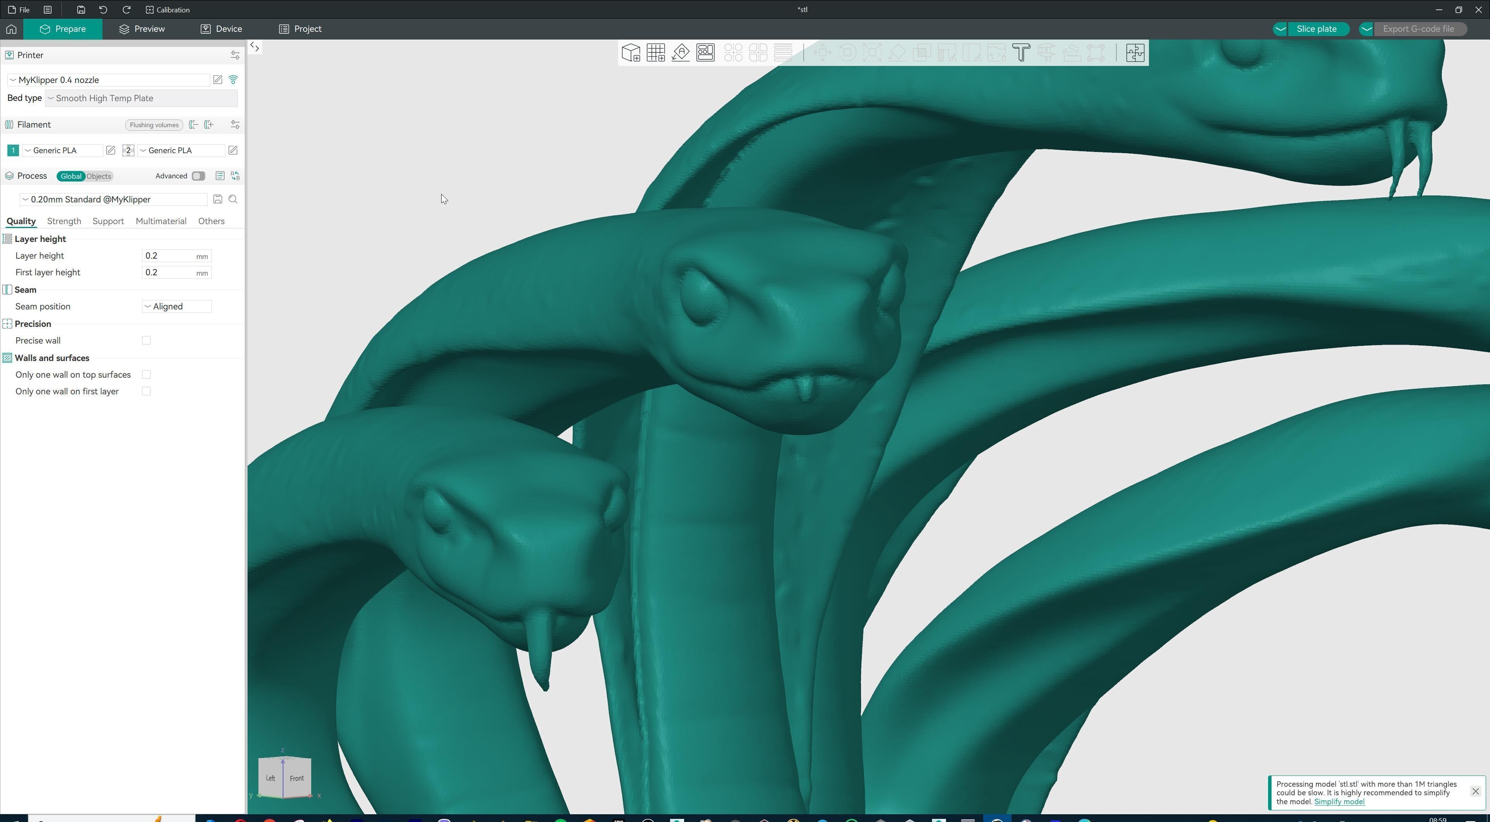This screenshot has height=822, width=1490.
Task: Open the Support settings tab
Action: (x=108, y=221)
